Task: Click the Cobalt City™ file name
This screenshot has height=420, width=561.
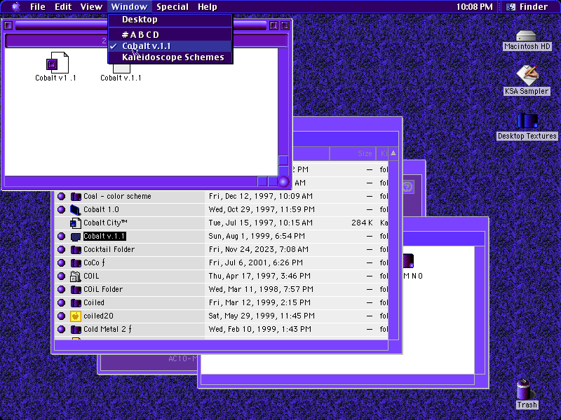Action: point(106,223)
